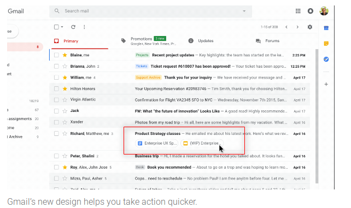This screenshot has height=208, width=351.
Task: Unstar the Blaine email
Action: click(x=65, y=55)
